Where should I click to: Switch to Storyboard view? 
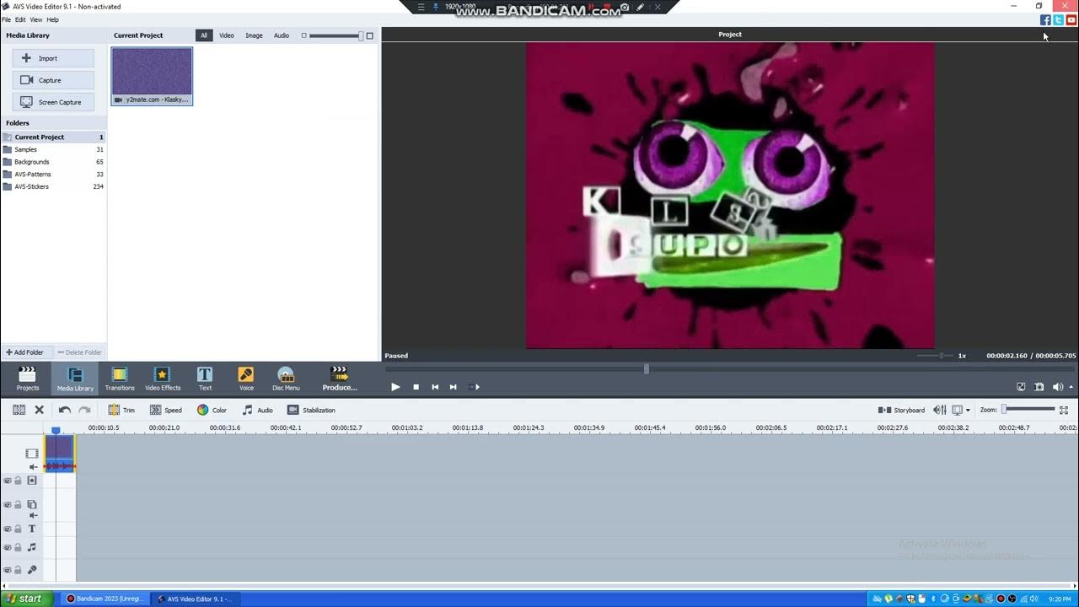click(x=901, y=410)
